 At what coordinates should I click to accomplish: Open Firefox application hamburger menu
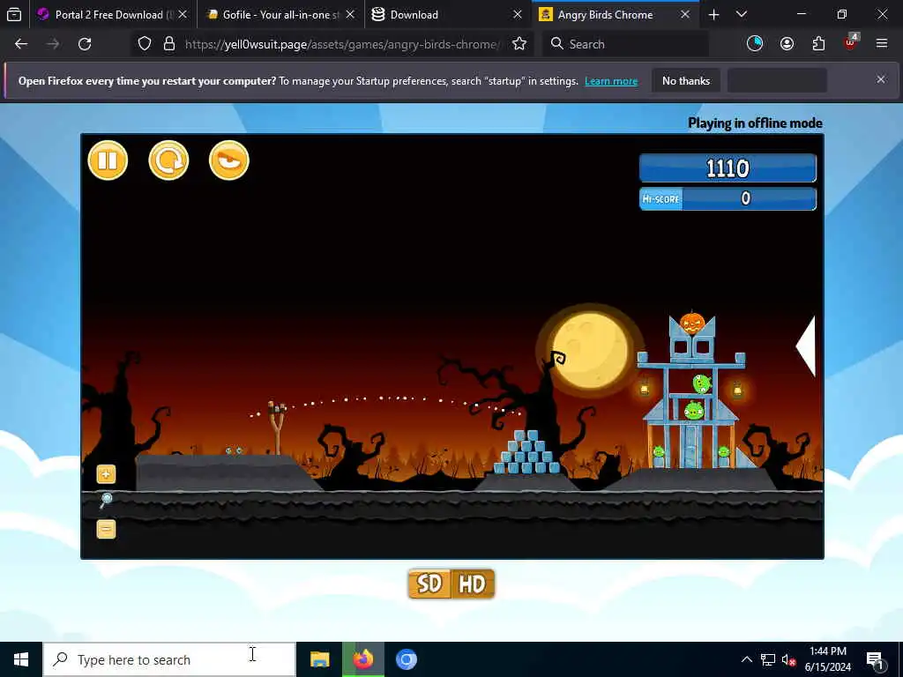tap(882, 44)
